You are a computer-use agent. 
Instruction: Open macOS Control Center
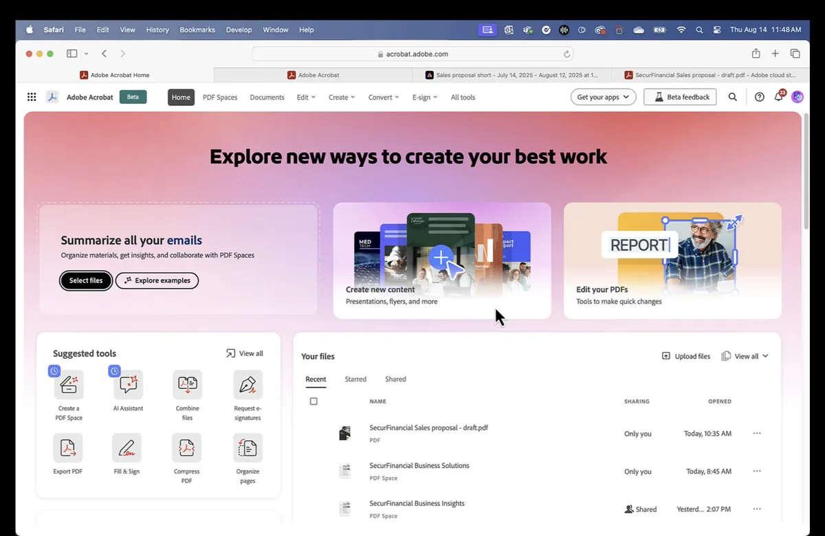coord(717,30)
